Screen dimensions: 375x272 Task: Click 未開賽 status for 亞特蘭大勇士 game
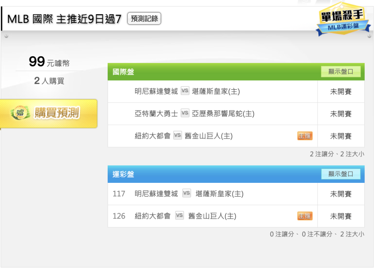(x=341, y=114)
